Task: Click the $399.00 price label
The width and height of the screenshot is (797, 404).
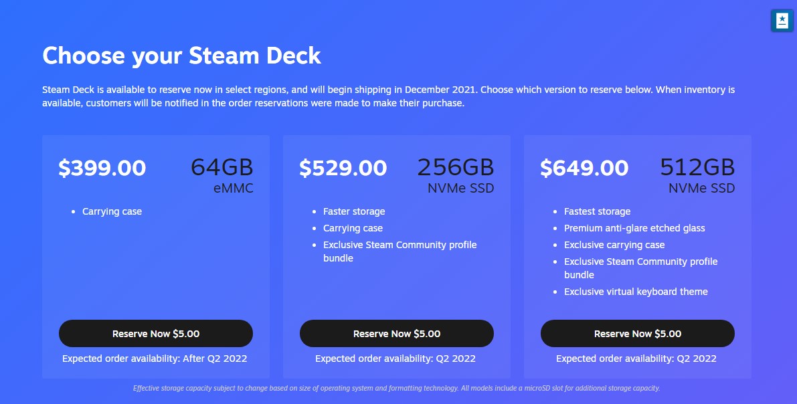Action: point(102,168)
